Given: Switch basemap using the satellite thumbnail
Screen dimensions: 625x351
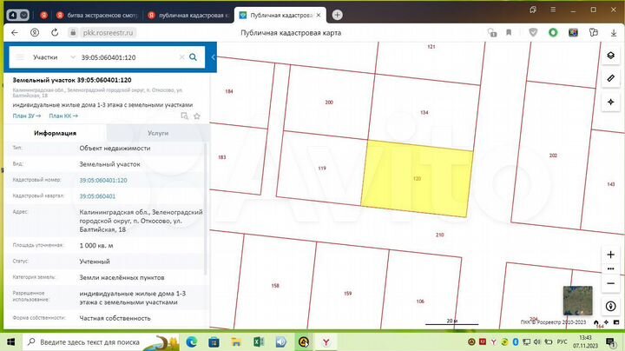Looking at the screenshot, I should pos(577,301).
